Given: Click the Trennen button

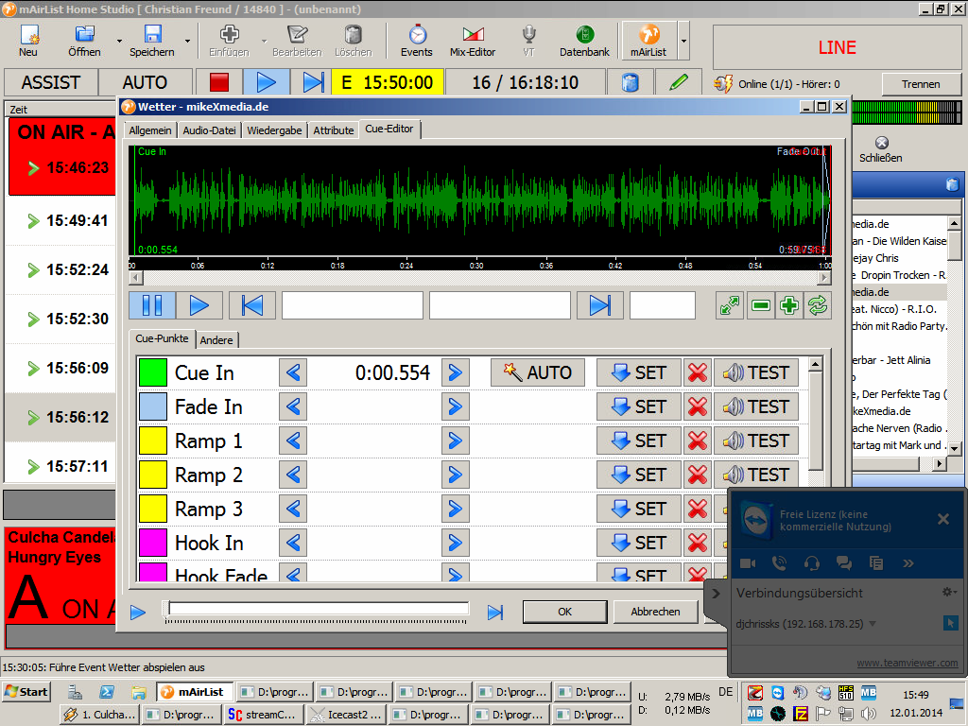Looking at the screenshot, I should [x=921, y=84].
